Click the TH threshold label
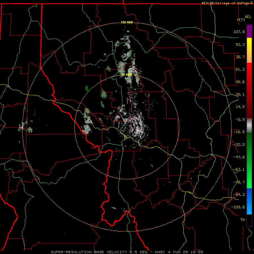254x254 pixels. (x=242, y=220)
